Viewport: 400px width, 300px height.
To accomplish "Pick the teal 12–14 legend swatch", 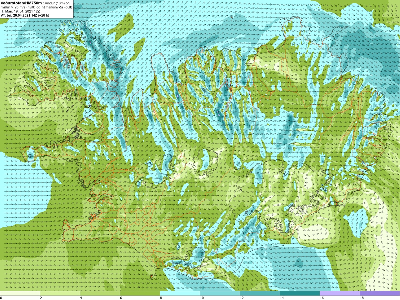I will pyautogui.click(x=260, y=293).
